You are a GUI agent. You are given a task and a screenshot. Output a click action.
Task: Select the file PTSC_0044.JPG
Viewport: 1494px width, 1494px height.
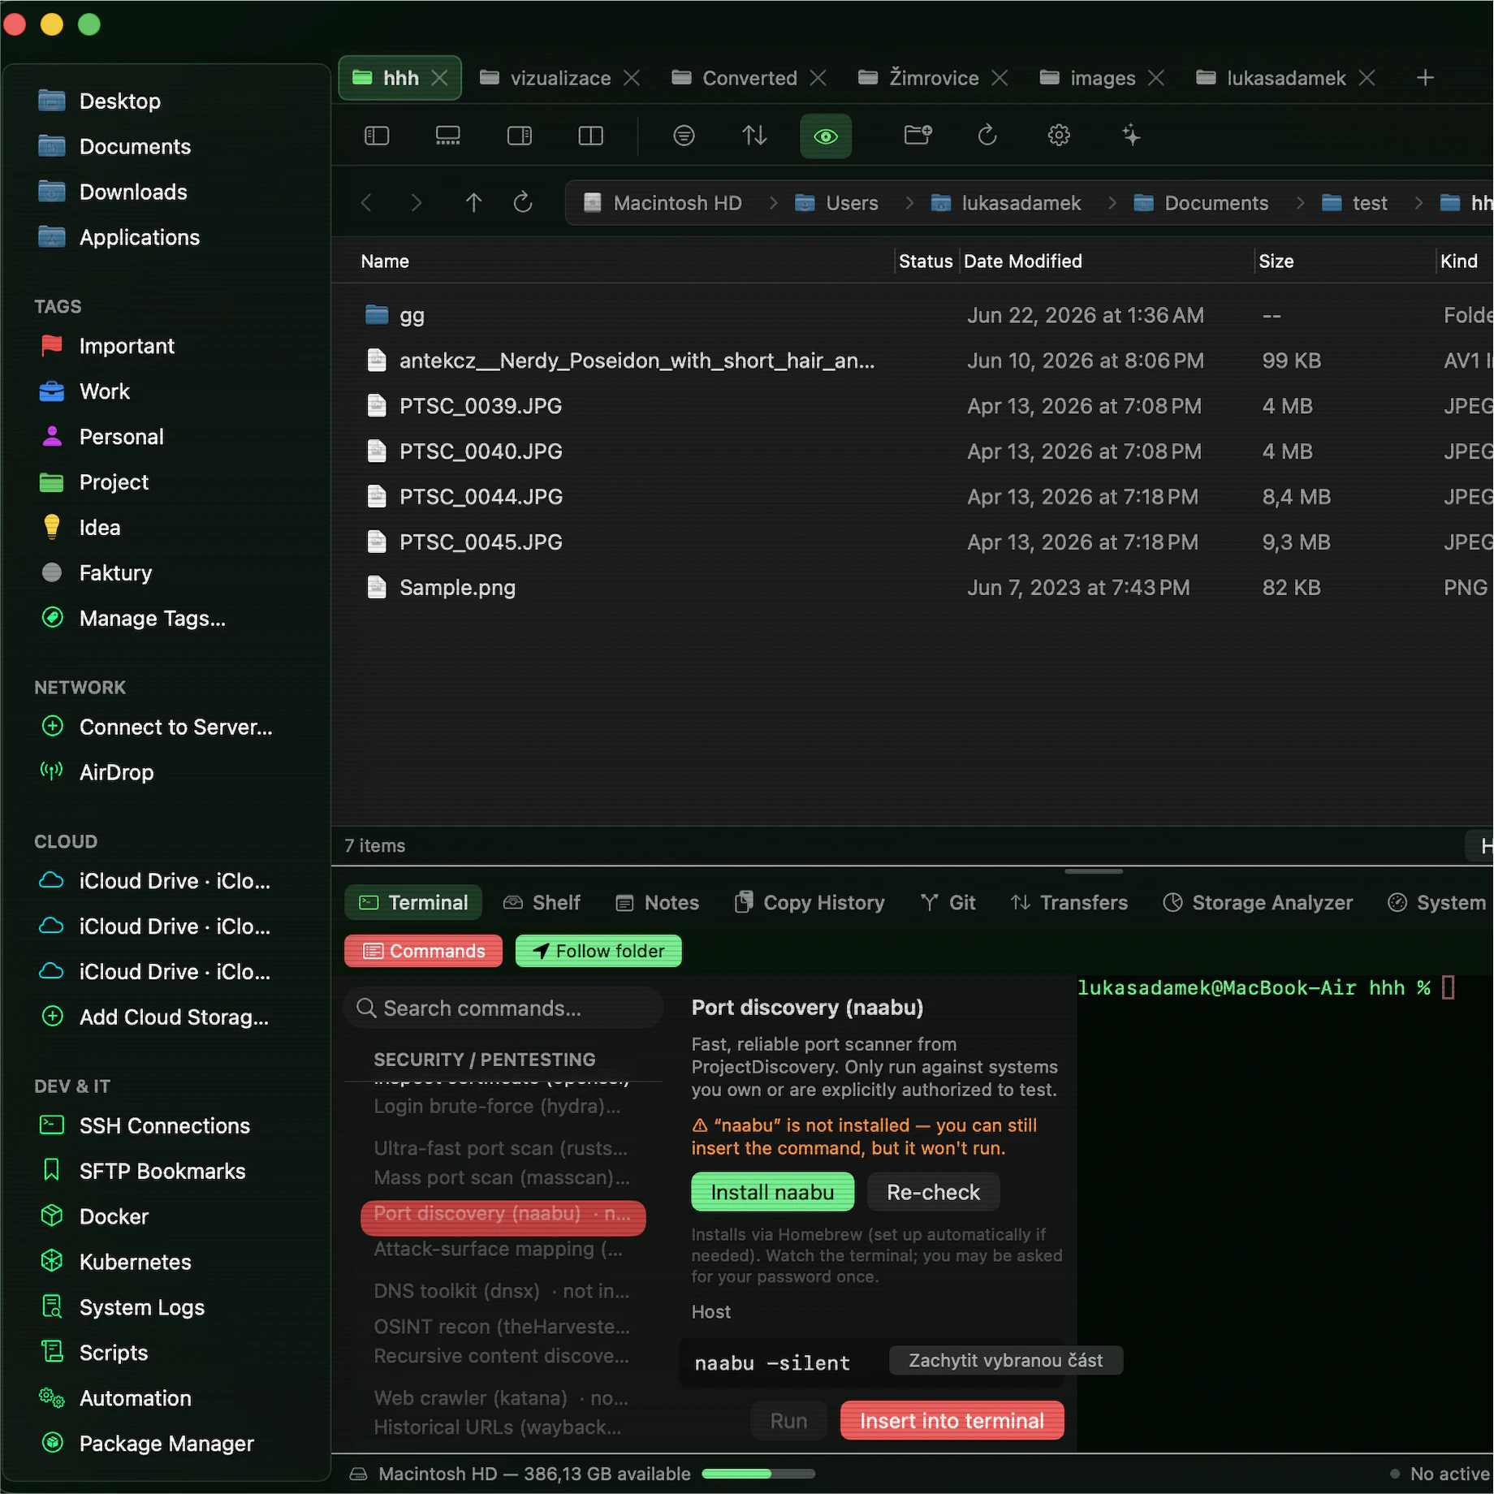pyautogui.click(x=913, y=498)
